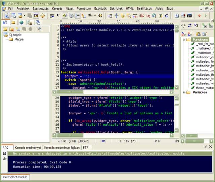Viewport: 215px width, 182px height.
Task: Toggle the project panel toolbar button
Action: click(x=7, y=16)
